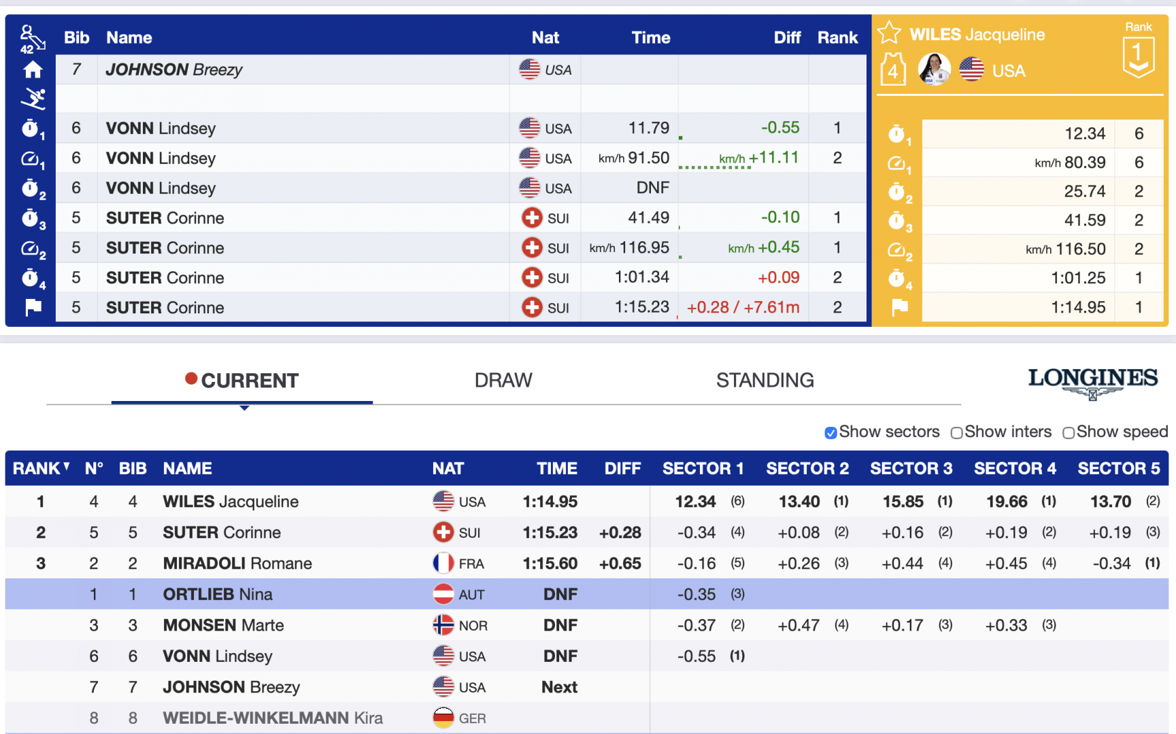1176x734 pixels.
Task: Click the favorite star next to WILES Jacqueline
Action: 889,33
